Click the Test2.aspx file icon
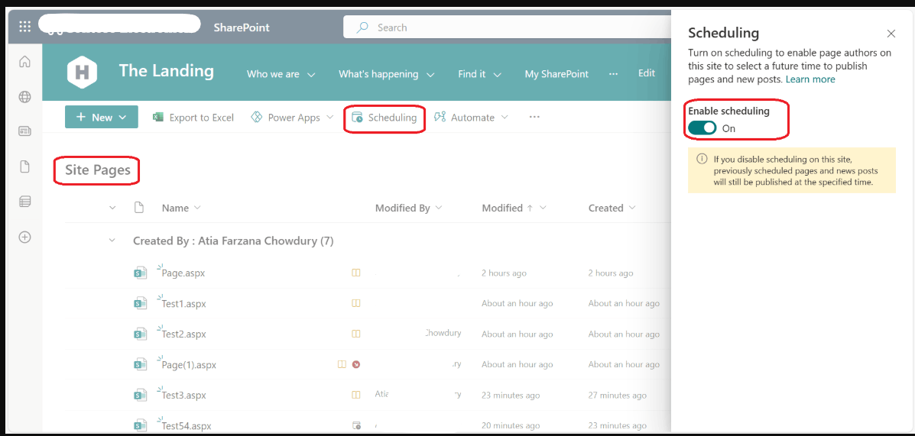Viewport: 915px width, 436px height. (x=140, y=334)
